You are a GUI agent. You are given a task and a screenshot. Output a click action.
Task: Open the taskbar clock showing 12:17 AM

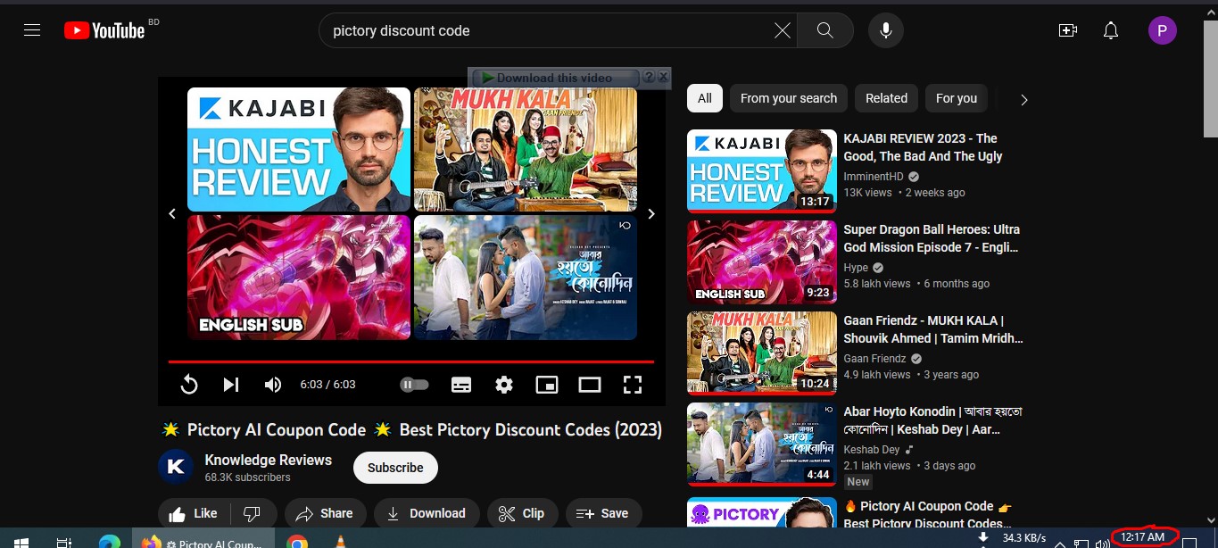tap(1143, 537)
